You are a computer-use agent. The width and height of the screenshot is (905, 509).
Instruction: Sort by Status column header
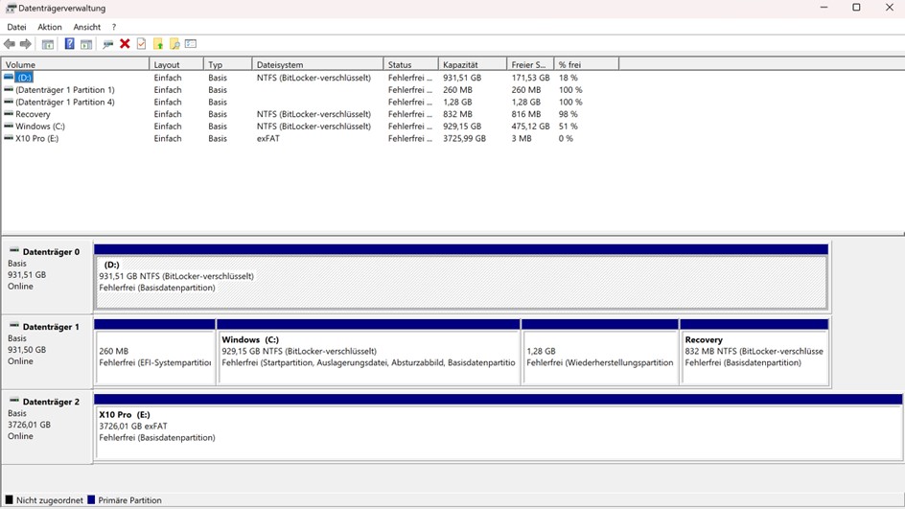pyautogui.click(x=411, y=64)
